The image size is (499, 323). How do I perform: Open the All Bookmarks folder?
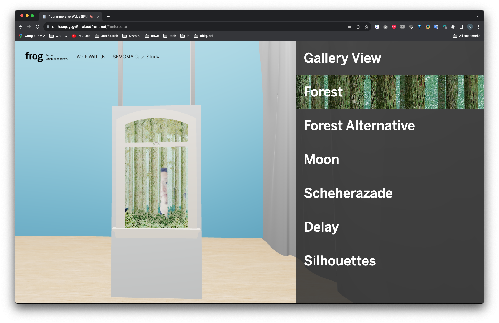467,36
